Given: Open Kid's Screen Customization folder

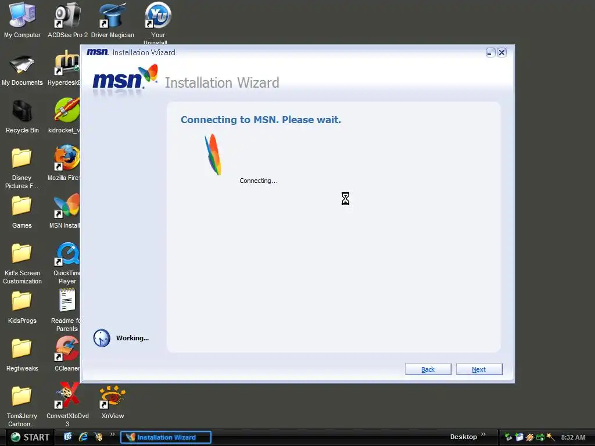Looking at the screenshot, I should 21,253.
